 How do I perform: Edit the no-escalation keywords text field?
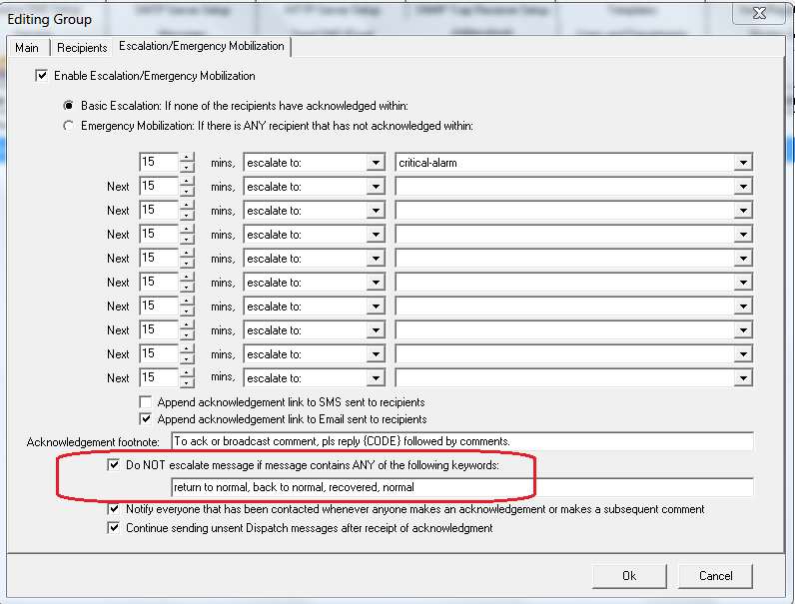[x=461, y=487]
